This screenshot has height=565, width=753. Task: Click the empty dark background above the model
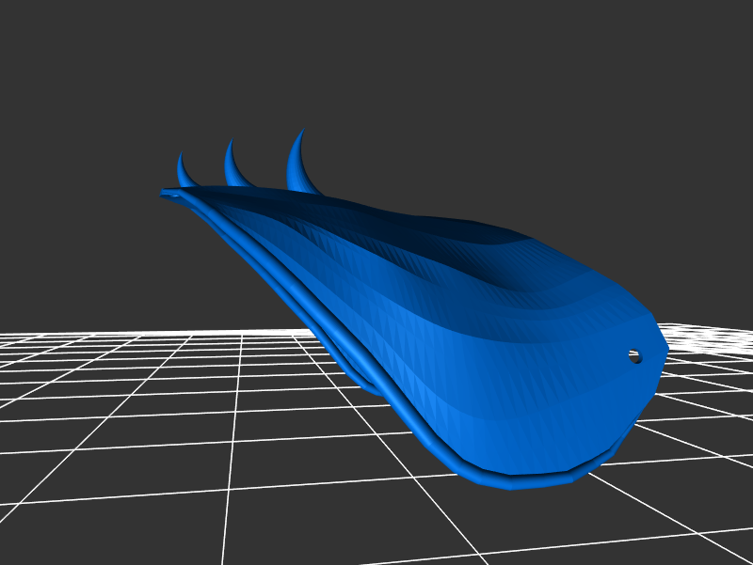[424, 85]
